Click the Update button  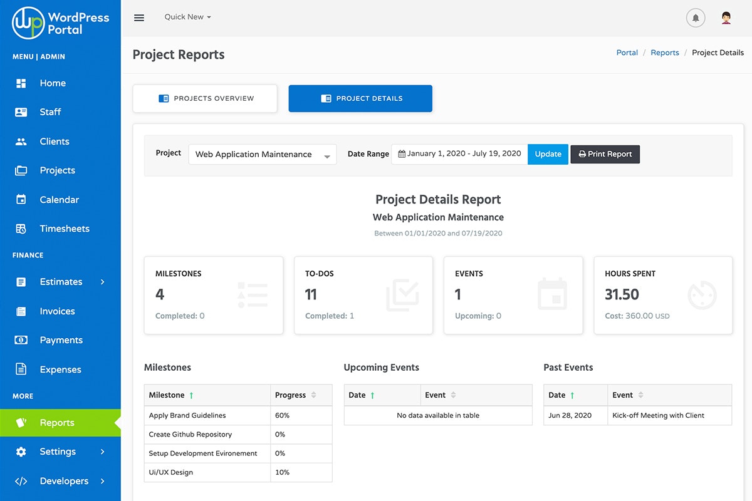[548, 153]
